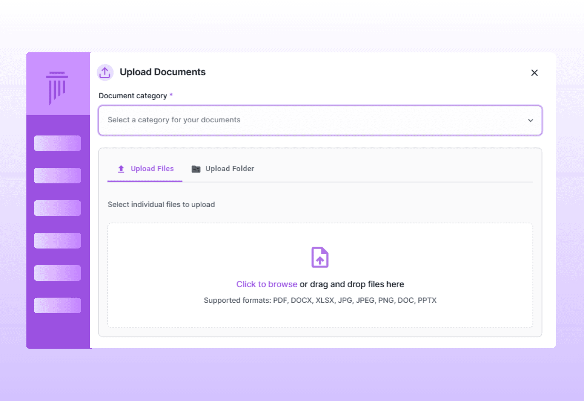Click the file upload icon in drop zone
This screenshot has width=584, height=401.
click(320, 257)
